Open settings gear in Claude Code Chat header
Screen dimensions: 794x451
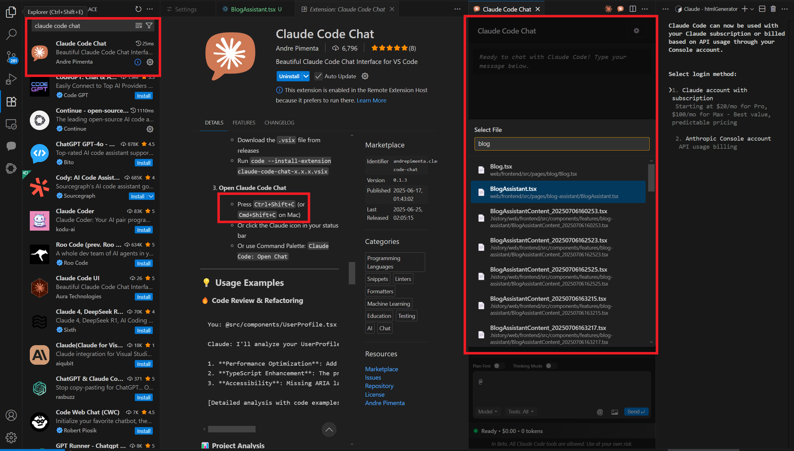pos(636,31)
